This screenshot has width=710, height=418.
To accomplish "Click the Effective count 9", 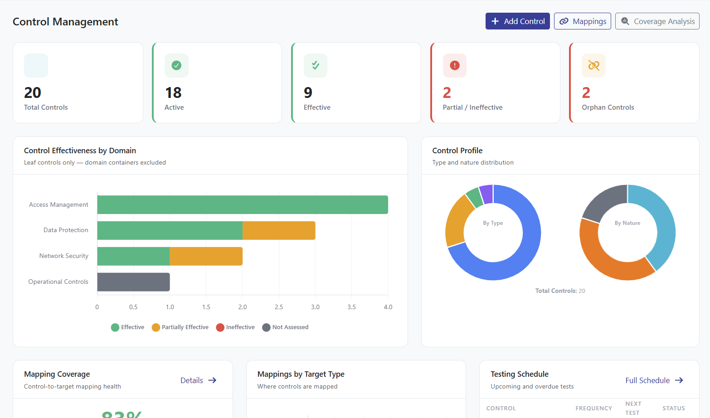I will [x=308, y=92].
